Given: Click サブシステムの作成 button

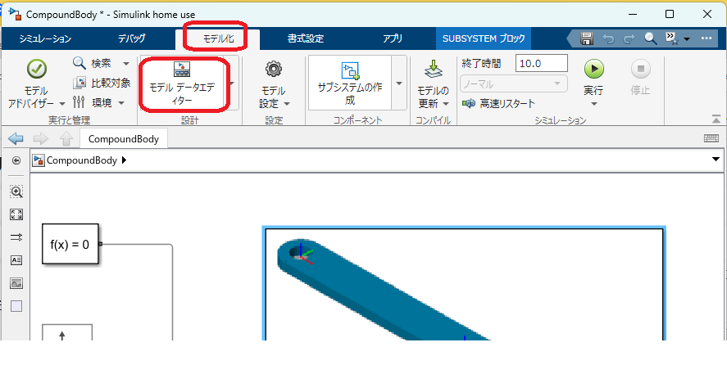Looking at the screenshot, I should click(x=350, y=83).
